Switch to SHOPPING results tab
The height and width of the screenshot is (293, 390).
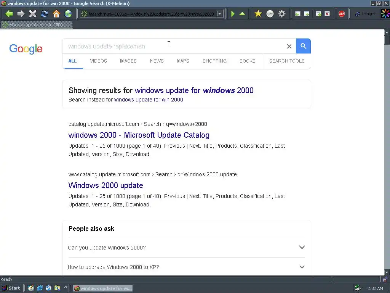pos(214,61)
